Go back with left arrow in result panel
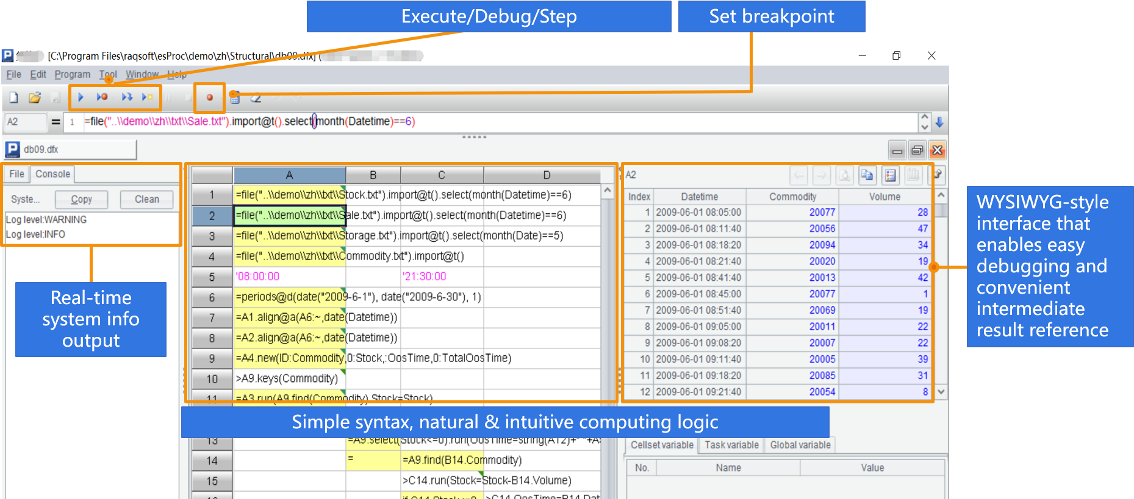The width and height of the screenshot is (1134, 499). tap(798, 175)
